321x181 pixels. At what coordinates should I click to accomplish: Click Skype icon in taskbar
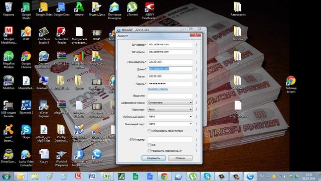(x=207, y=176)
